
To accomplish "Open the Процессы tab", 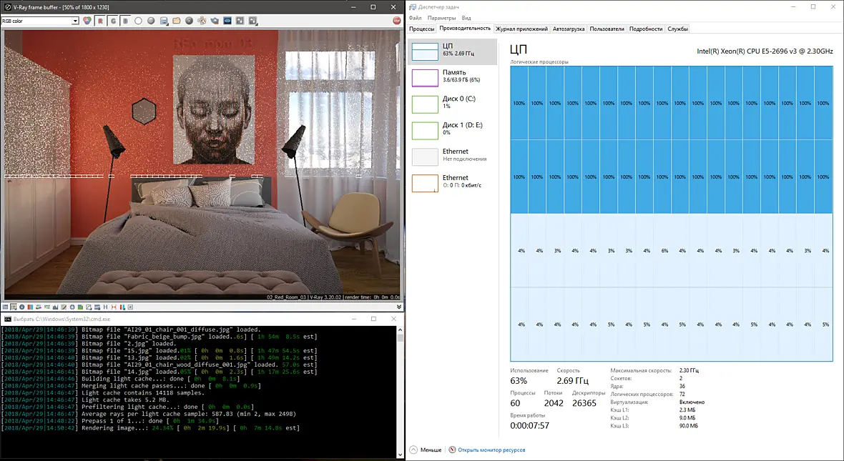I will [x=421, y=29].
